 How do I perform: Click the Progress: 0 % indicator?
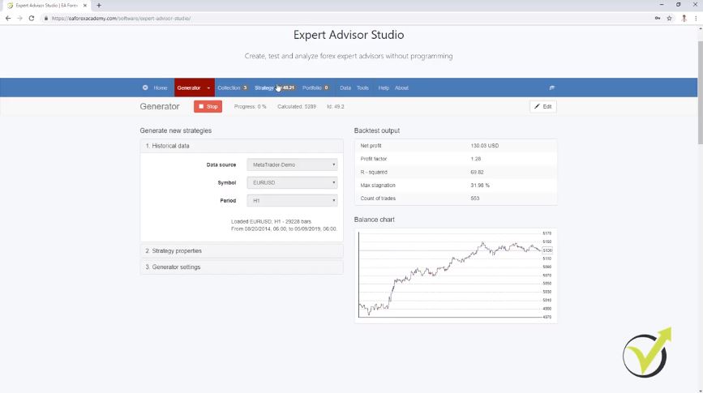click(x=251, y=107)
